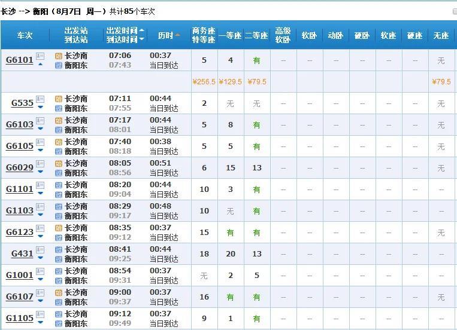Click the orange origin-station icon in G6107 row
The height and width of the screenshot is (330, 457).
[59, 293]
